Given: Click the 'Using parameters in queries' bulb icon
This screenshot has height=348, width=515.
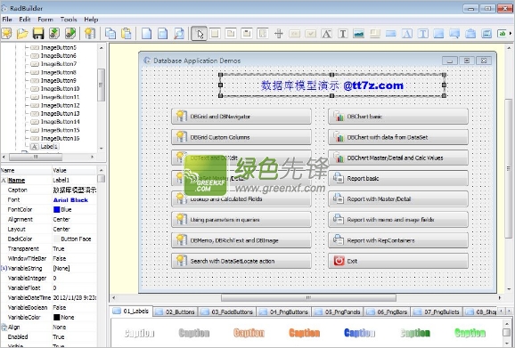Looking at the screenshot, I should click(x=181, y=219).
